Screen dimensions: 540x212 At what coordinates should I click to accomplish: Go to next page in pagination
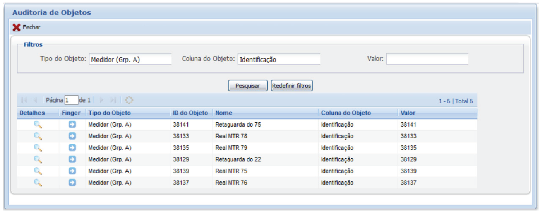102,100
